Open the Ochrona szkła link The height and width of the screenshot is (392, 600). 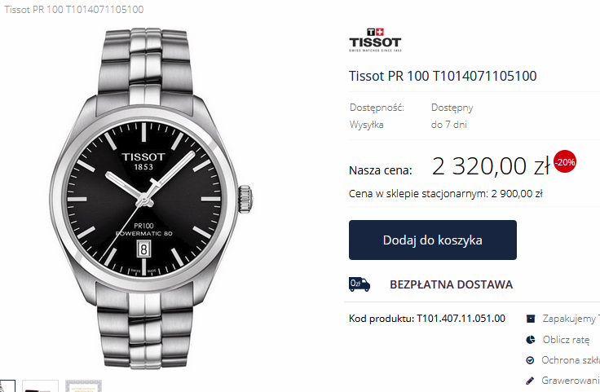[x=571, y=360]
